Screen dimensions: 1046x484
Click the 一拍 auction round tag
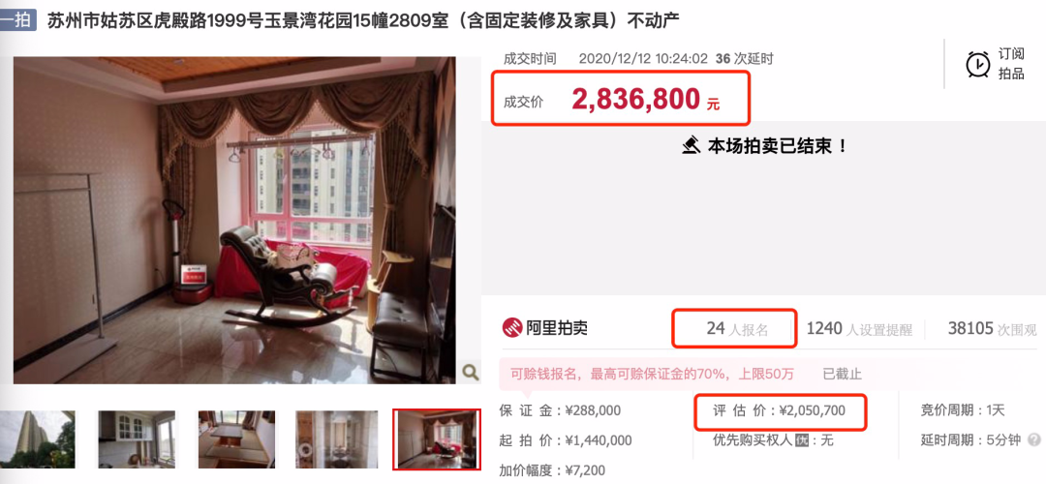[x=18, y=20]
